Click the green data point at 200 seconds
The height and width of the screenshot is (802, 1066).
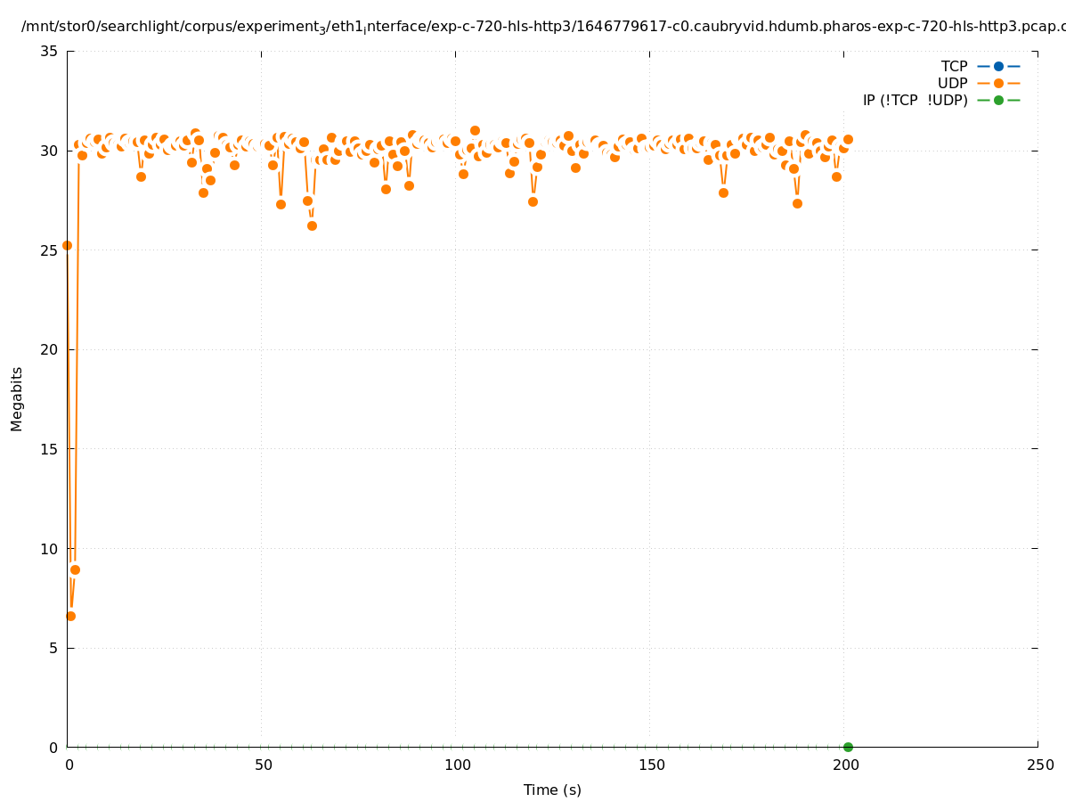tap(848, 747)
